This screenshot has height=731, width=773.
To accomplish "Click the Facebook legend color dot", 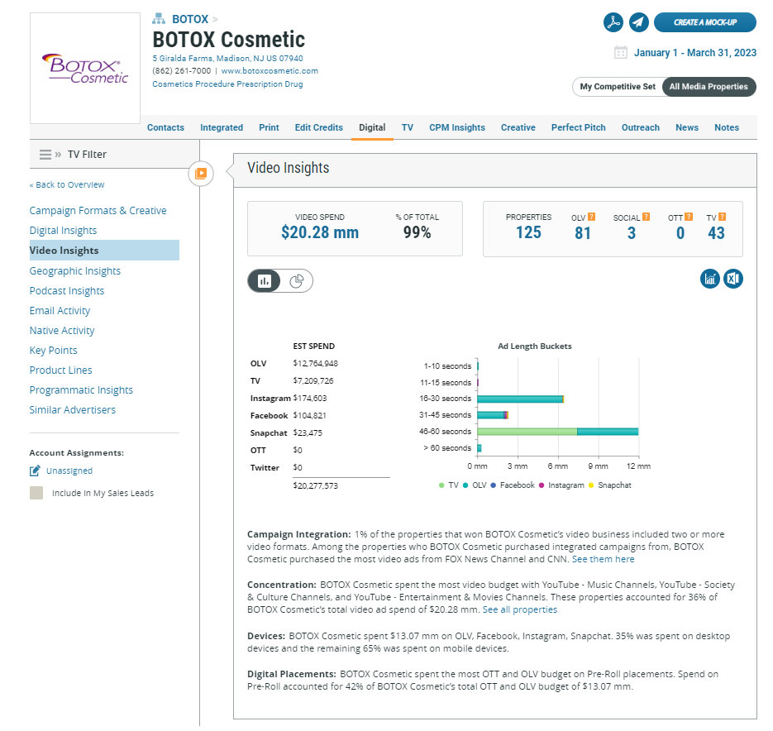I will click(x=493, y=485).
